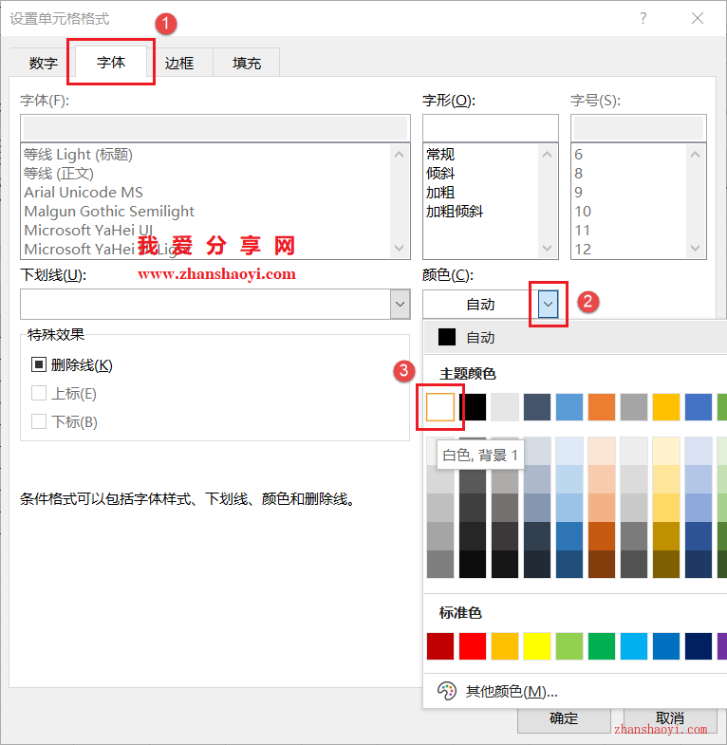
Task: Pick yellow standard color
Action: point(537,646)
